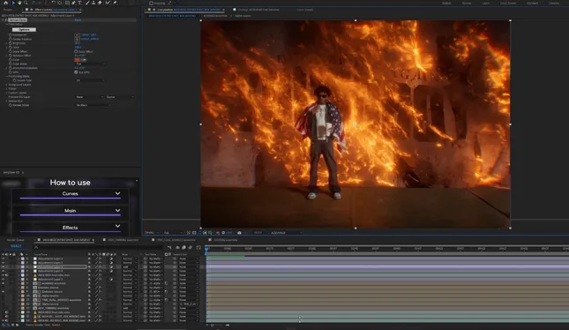The width and height of the screenshot is (569, 330).
Task: Select the Type tool
Action: (x=79, y=3)
